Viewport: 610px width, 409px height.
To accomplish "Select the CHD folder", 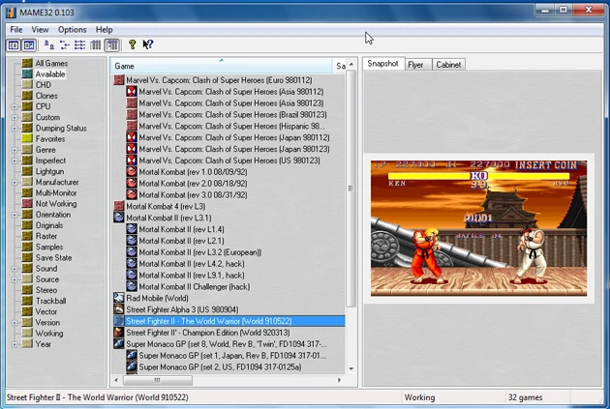I will pos(44,85).
